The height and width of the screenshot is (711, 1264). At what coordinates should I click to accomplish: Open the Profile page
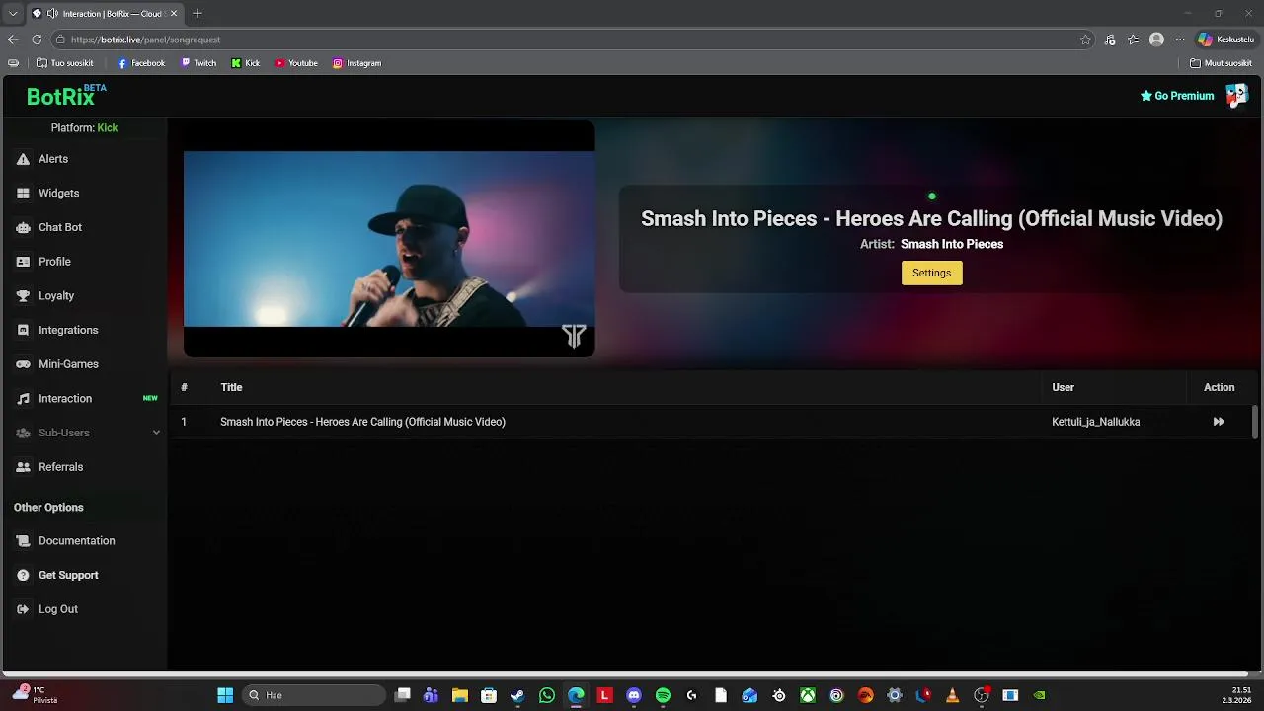[x=54, y=262]
